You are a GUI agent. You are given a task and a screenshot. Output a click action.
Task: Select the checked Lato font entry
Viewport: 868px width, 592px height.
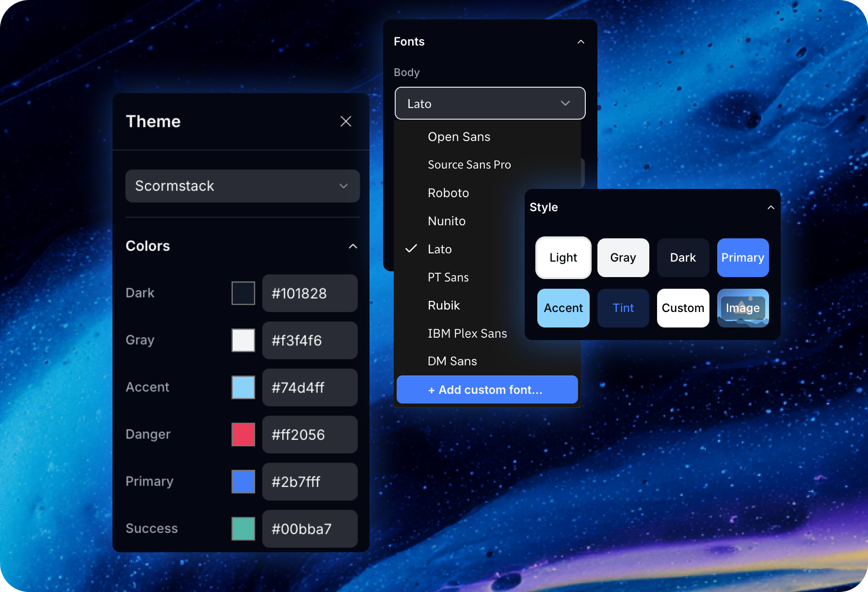pos(439,249)
